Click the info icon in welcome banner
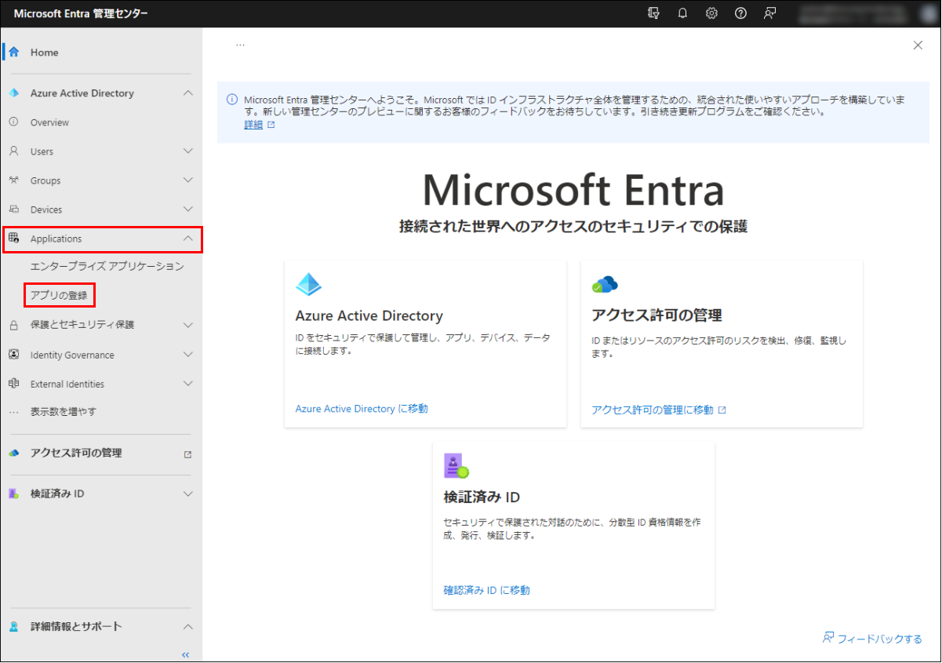 (x=232, y=100)
